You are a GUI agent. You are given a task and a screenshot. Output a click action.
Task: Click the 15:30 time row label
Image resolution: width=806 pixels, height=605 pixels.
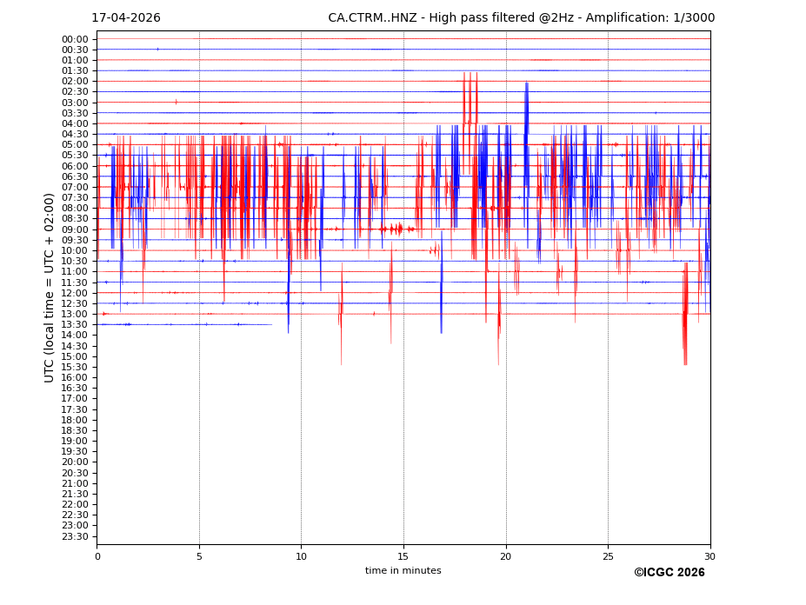(75, 367)
